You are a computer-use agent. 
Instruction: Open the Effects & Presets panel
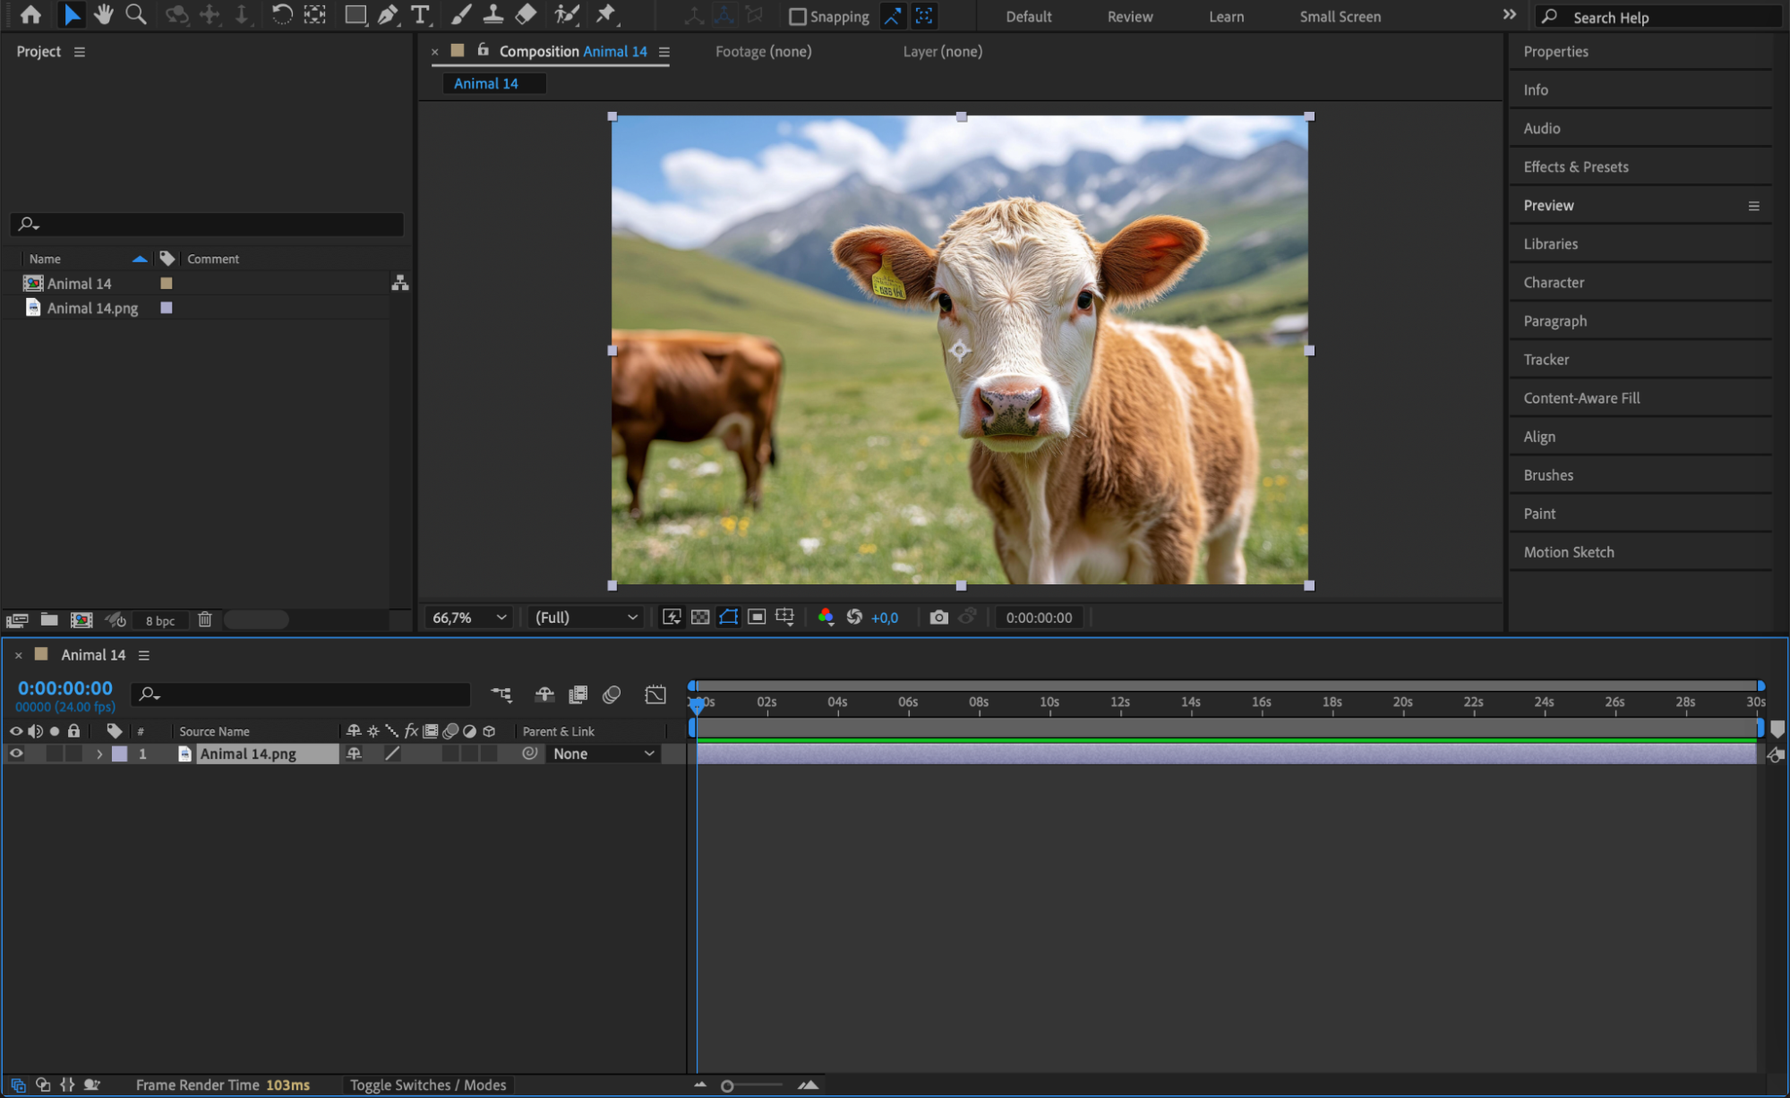click(1575, 166)
